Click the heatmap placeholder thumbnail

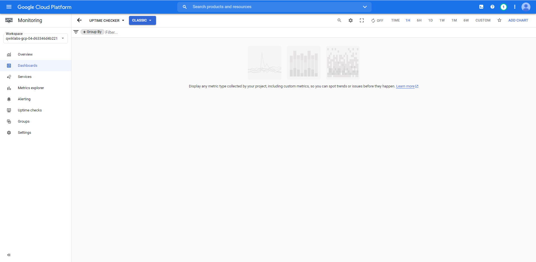pos(343,63)
